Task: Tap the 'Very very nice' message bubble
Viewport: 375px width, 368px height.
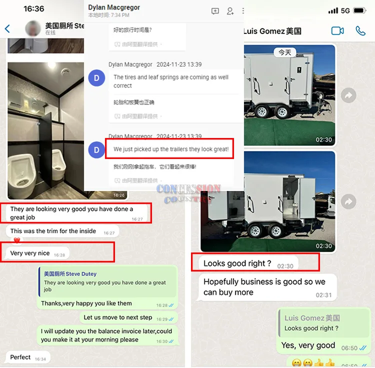Action: 37,253
